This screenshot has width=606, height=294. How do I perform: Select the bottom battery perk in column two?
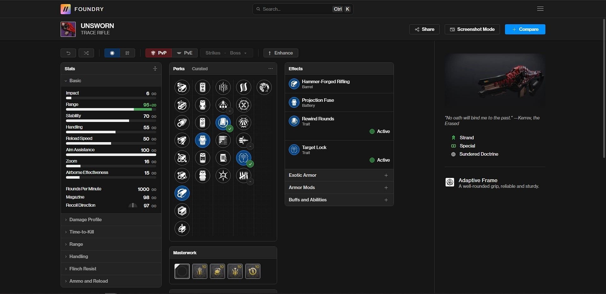(x=203, y=176)
